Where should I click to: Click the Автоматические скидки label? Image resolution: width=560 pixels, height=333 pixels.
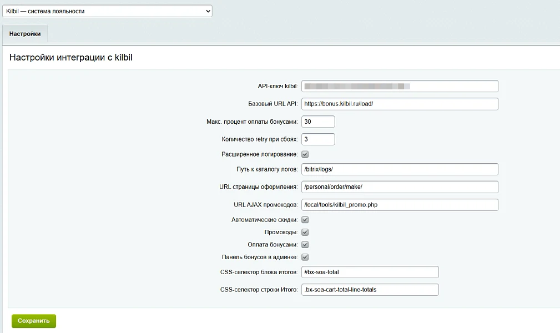click(264, 220)
